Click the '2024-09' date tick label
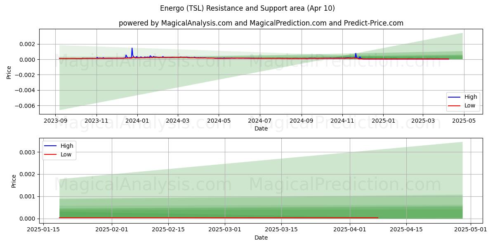Screen dimensions: 495x247 [x=301, y=121]
